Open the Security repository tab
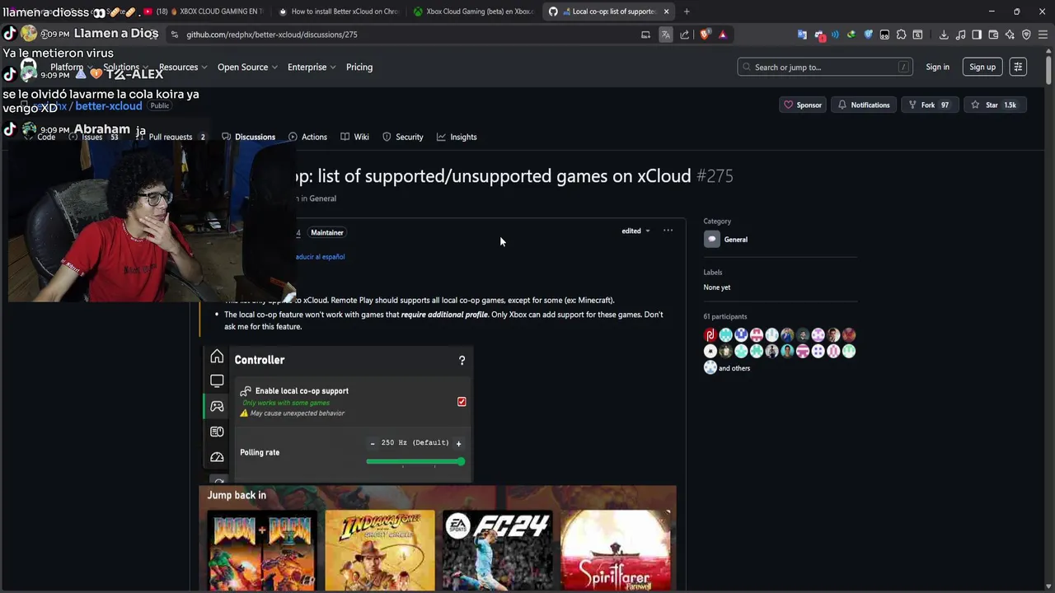 pyautogui.click(x=403, y=137)
